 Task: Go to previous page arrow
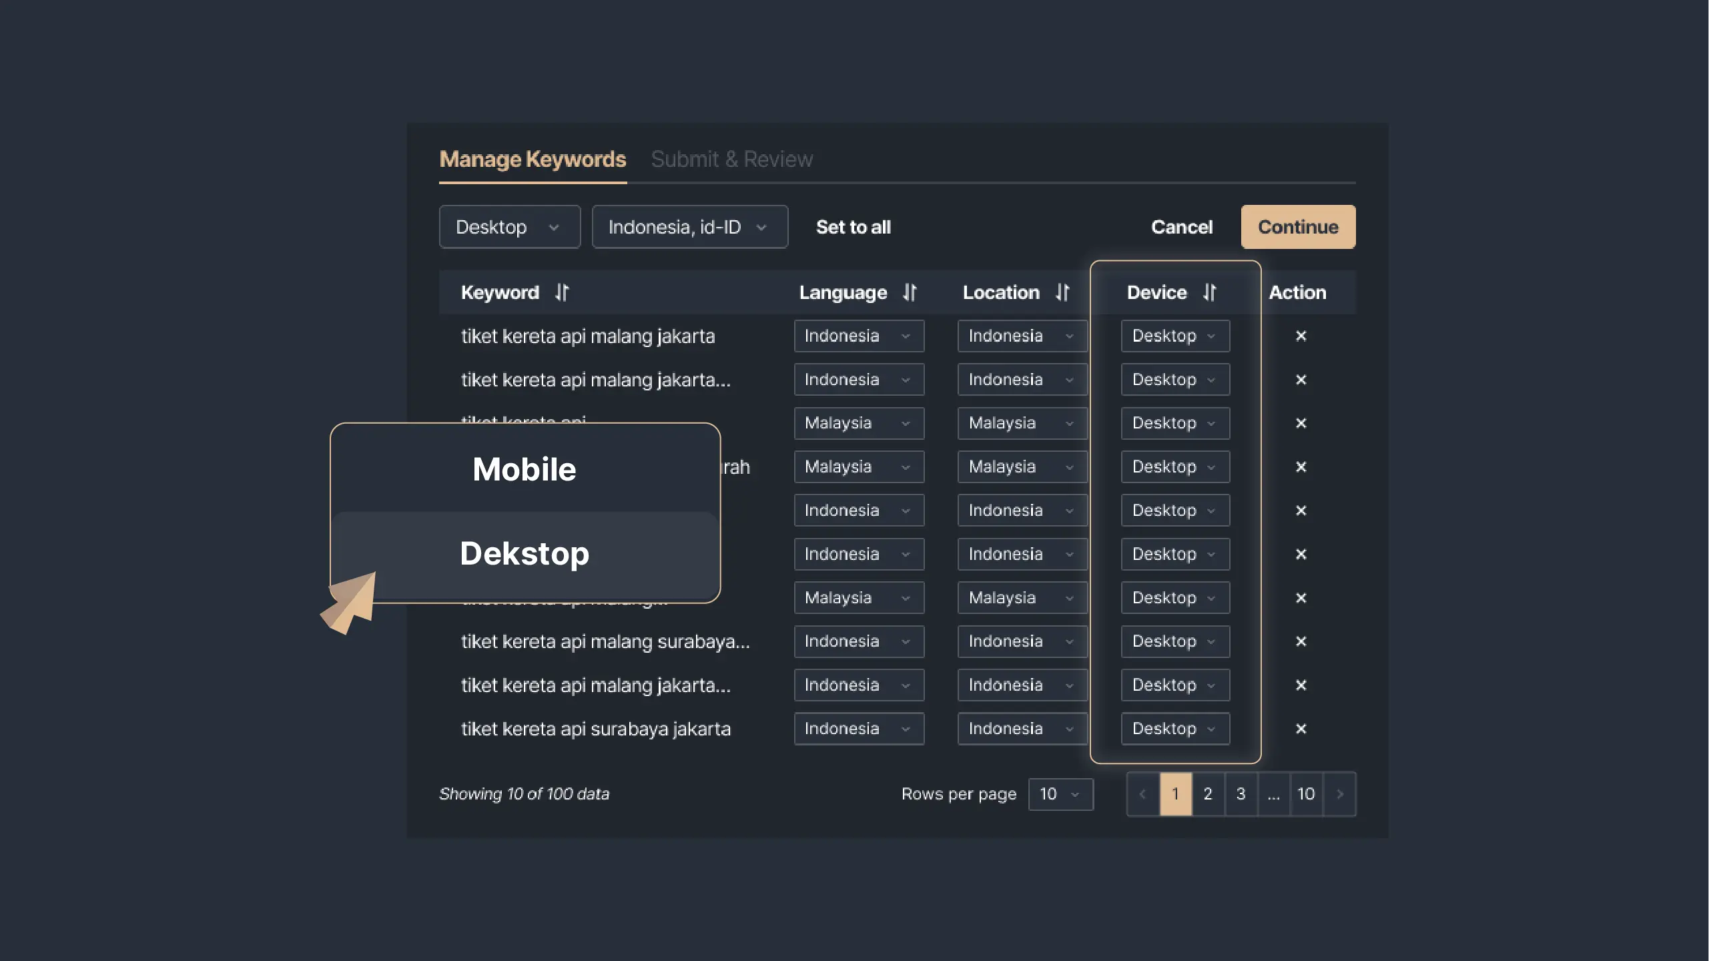click(x=1142, y=794)
